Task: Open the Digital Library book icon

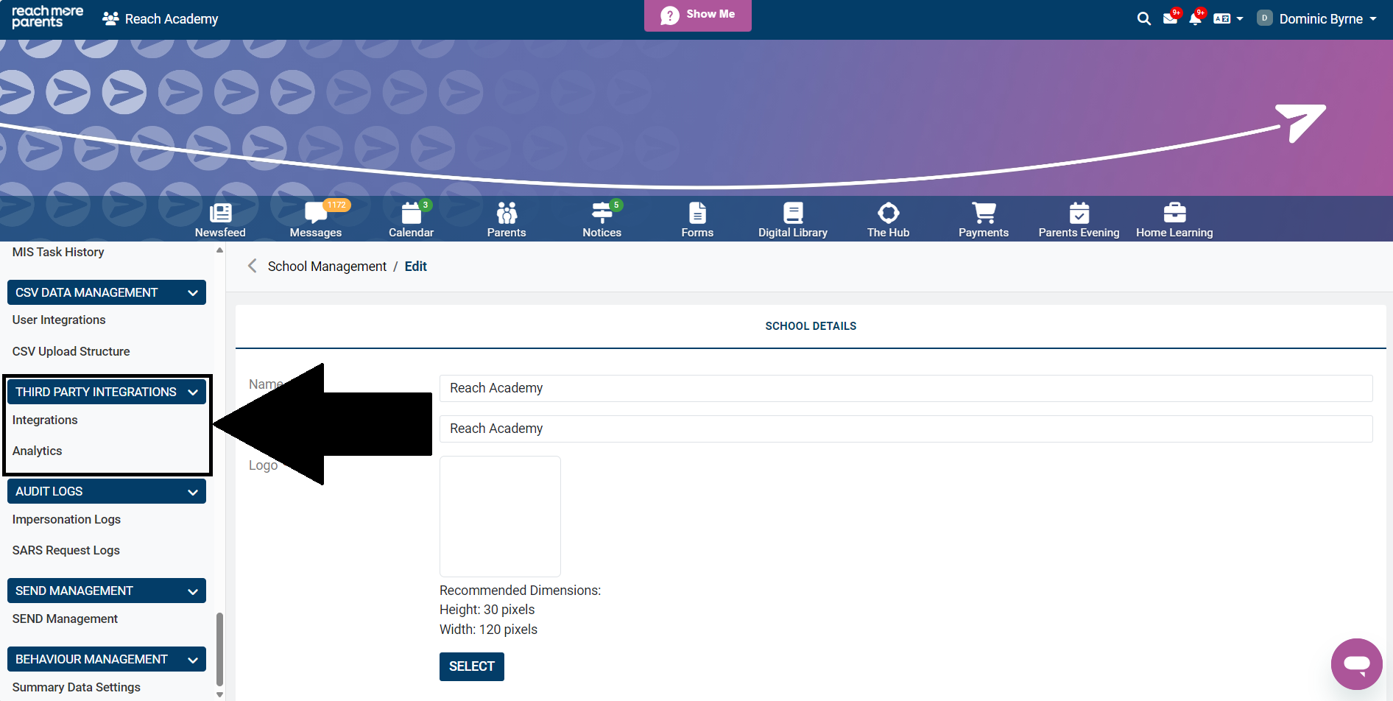Action: [x=793, y=214]
